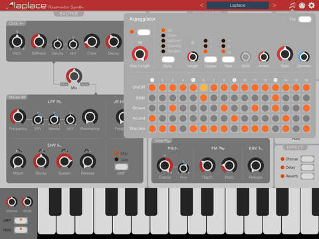Click the Click section KEY knob

pyautogui.click(x=73, y=44)
